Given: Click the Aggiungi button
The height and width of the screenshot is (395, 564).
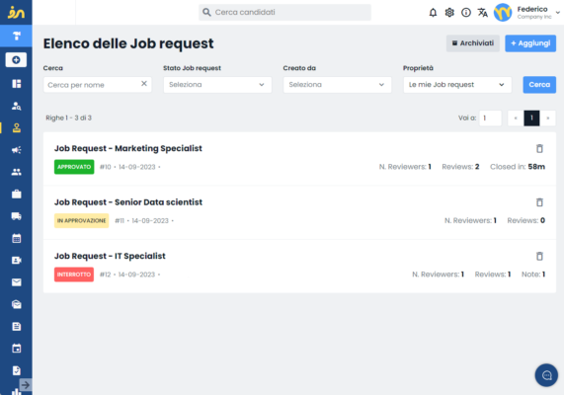Looking at the screenshot, I should tap(530, 43).
